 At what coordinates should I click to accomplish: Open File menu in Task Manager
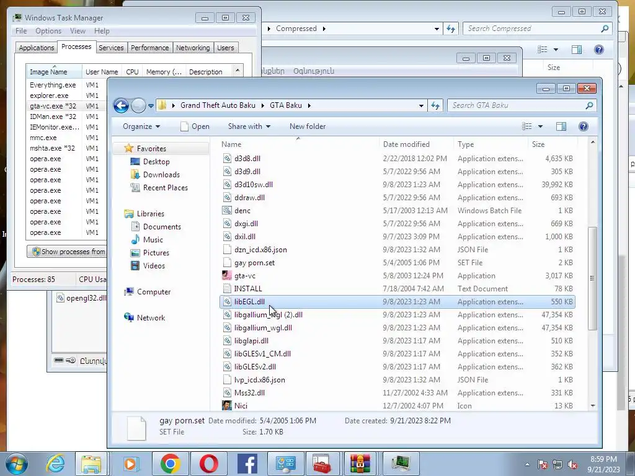21,31
